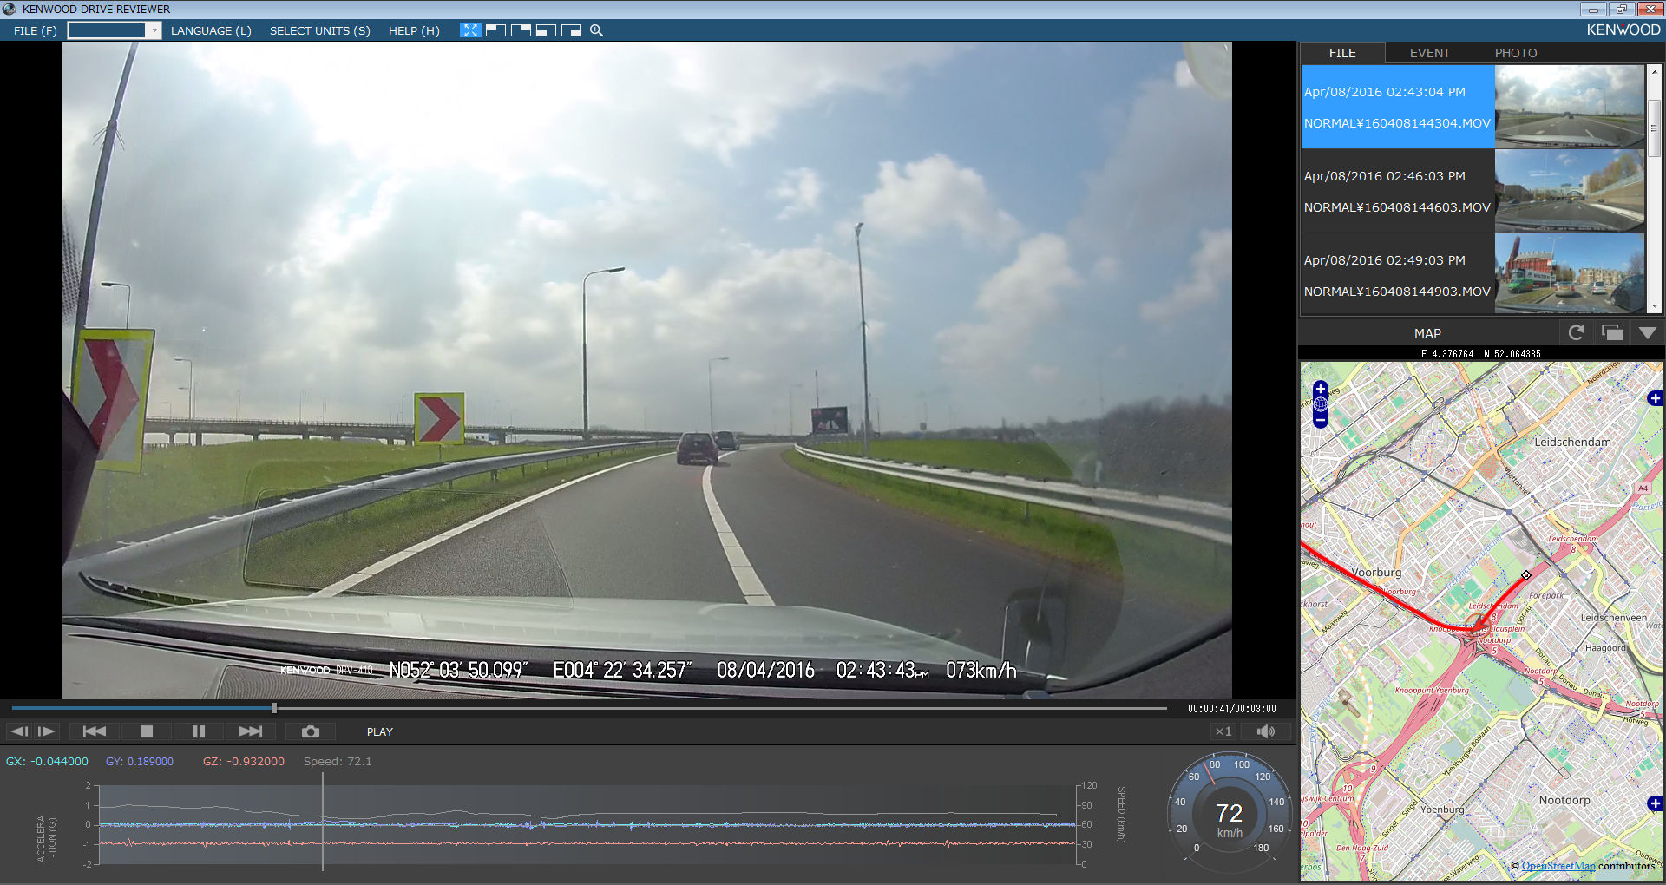Switch to full-screen video layout
Screen dimensions: 1666x885
(x=469, y=30)
